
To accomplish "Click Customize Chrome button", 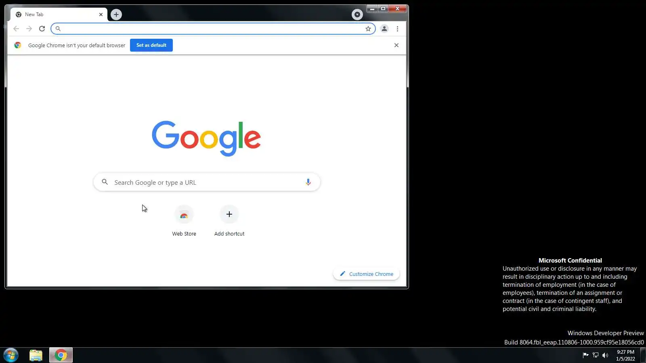I will pos(366,274).
